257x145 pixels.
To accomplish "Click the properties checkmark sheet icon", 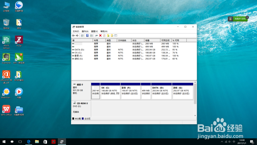I will pyautogui.click(x=104, y=36).
